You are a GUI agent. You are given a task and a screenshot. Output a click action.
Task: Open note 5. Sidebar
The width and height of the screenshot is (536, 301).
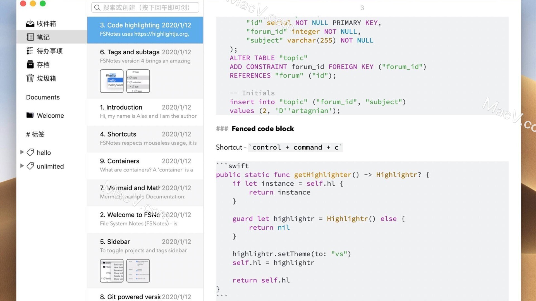pyautogui.click(x=145, y=261)
